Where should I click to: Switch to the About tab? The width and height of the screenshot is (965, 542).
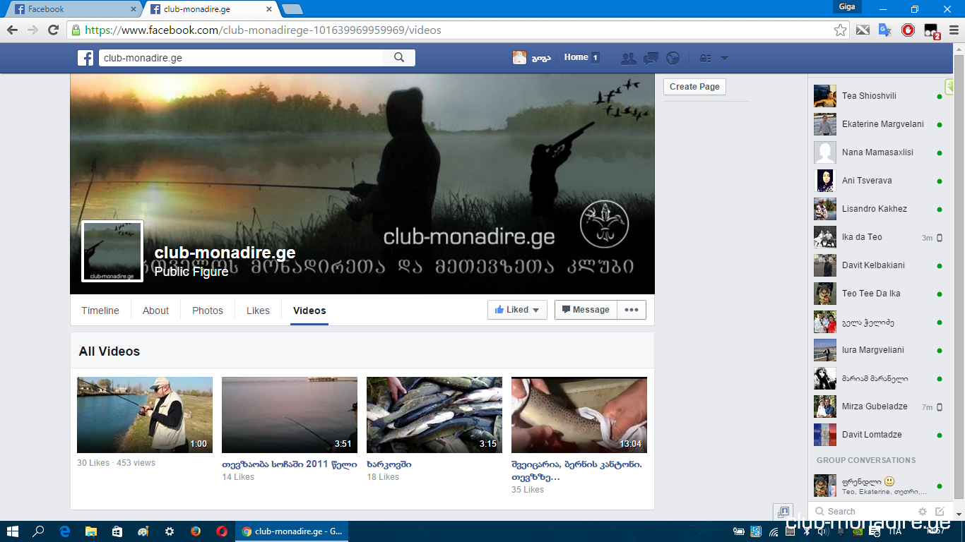pos(155,311)
